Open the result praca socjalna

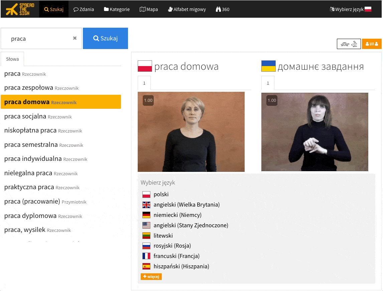point(38,116)
